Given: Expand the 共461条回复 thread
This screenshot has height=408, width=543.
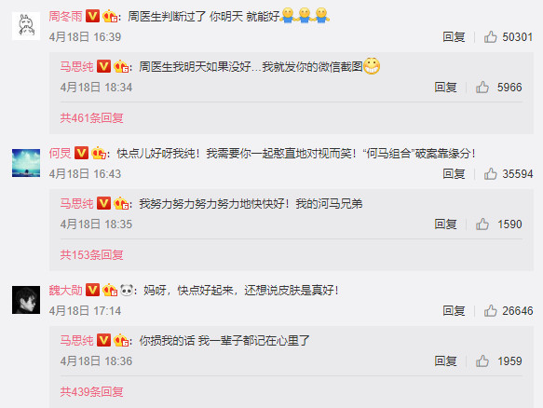Looking at the screenshot, I should coord(92,118).
